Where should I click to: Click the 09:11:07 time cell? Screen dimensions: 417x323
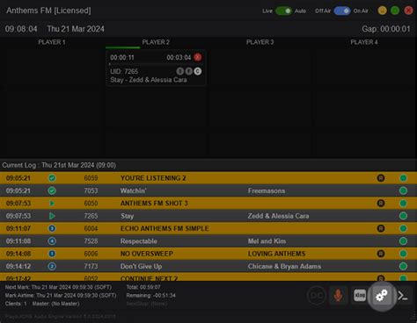(18, 228)
